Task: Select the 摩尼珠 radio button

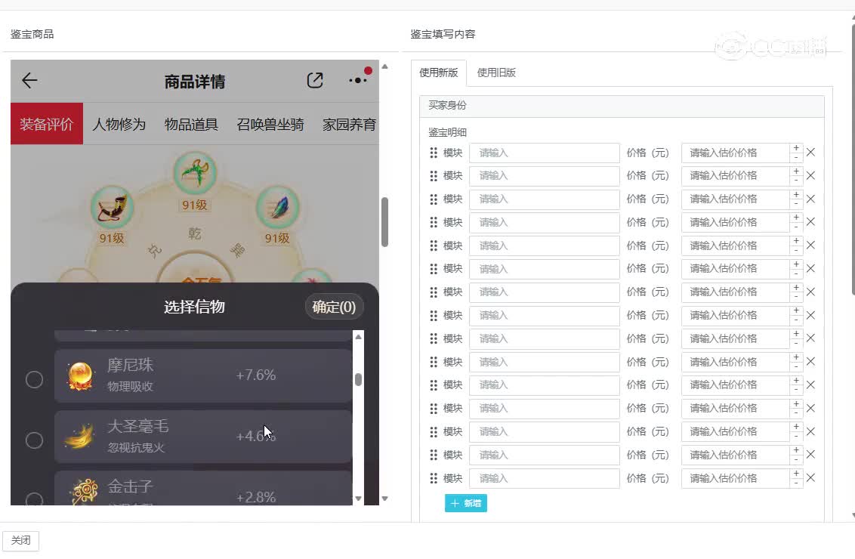Action: click(x=34, y=379)
